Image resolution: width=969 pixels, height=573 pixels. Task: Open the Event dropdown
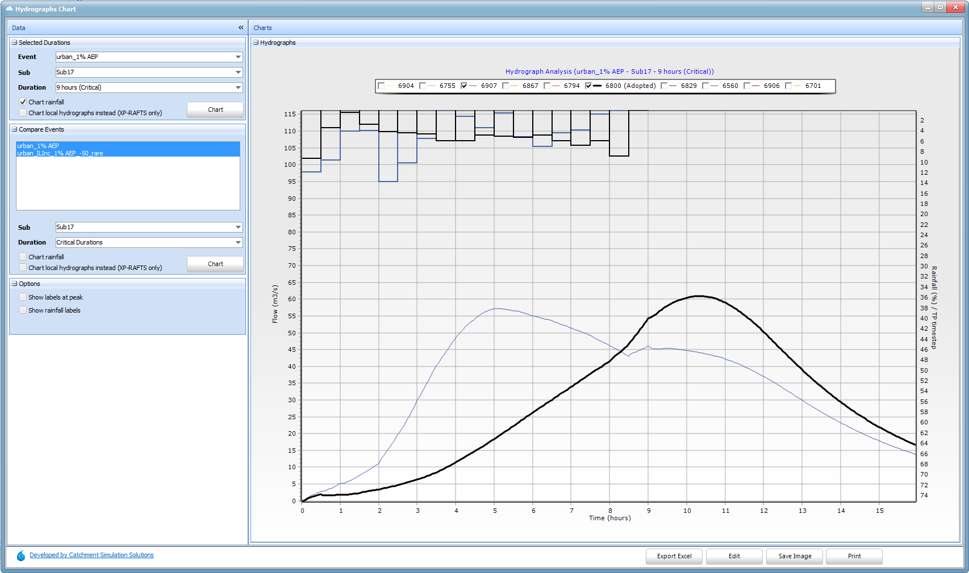[238, 57]
